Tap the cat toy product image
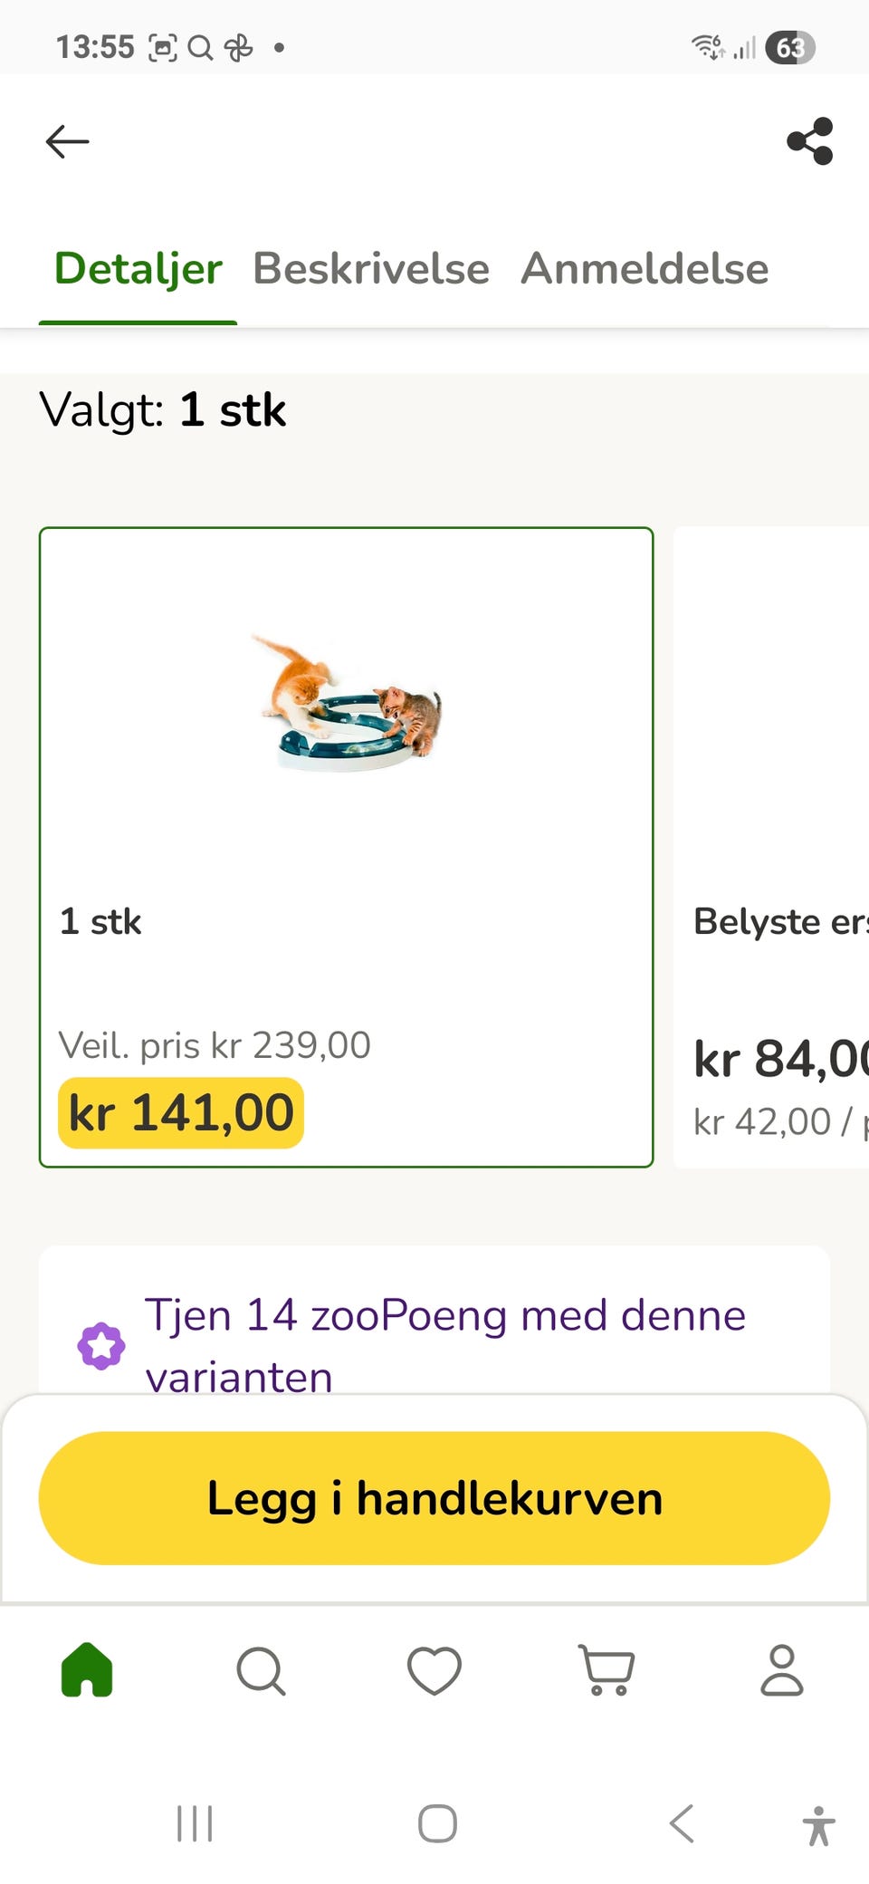The image size is (869, 1884). point(347,704)
